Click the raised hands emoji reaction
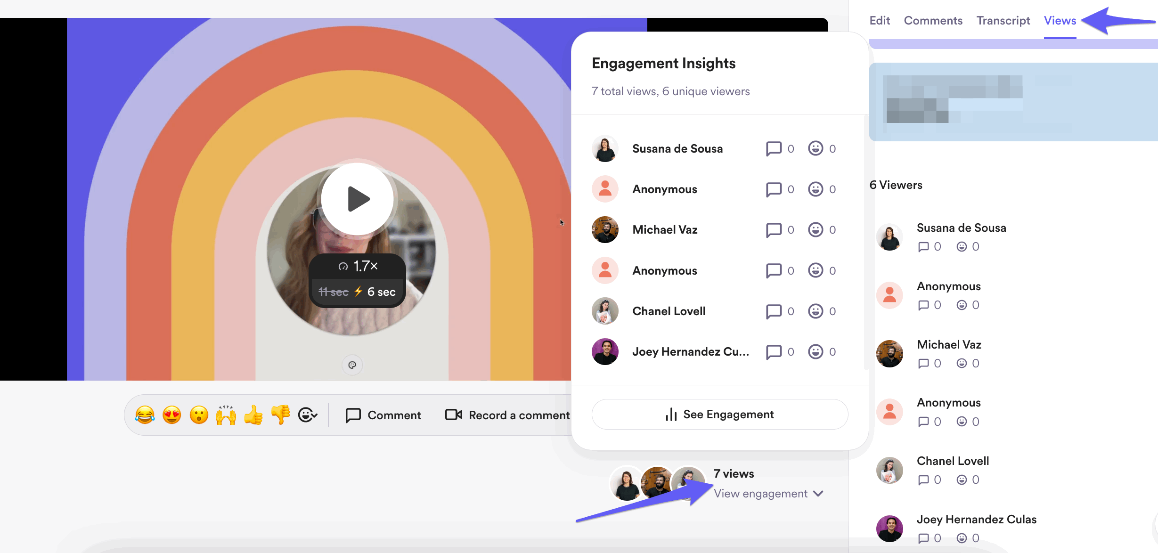Image resolution: width=1158 pixels, height=553 pixels. click(226, 415)
